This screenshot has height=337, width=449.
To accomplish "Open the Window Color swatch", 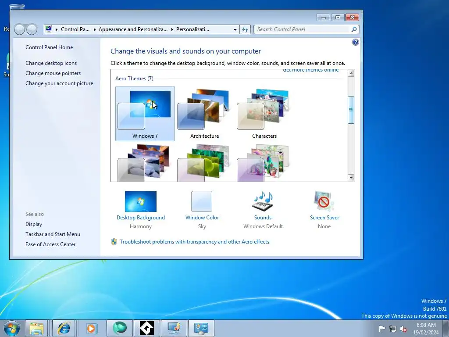I will click(x=202, y=201).
